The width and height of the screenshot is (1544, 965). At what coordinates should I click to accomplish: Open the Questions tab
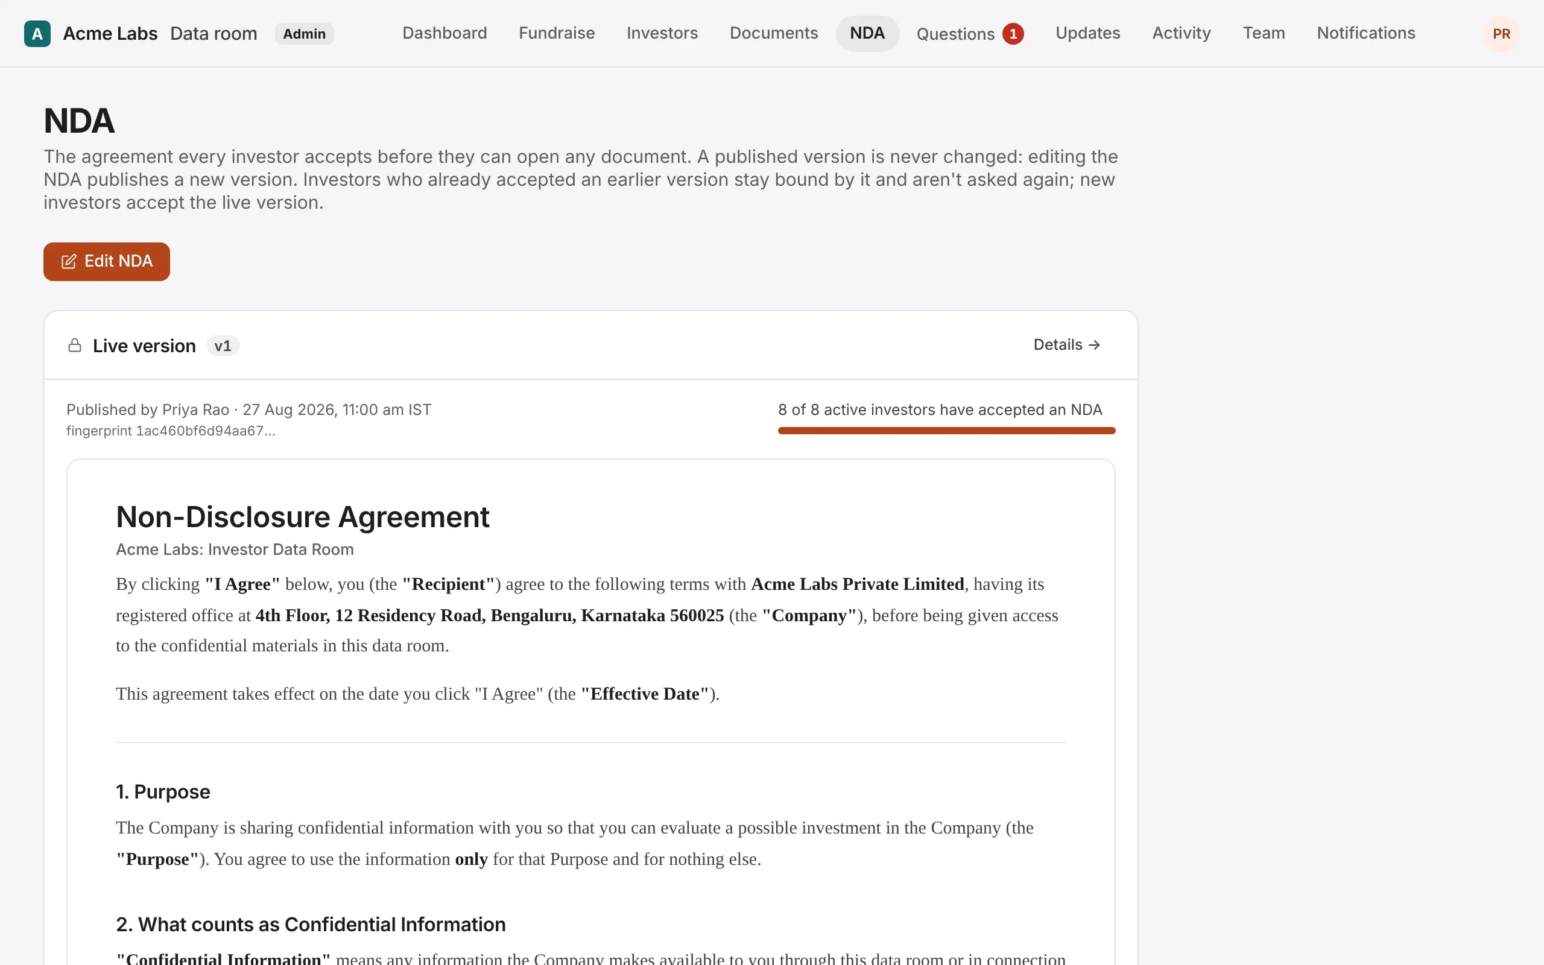tap(970, 34)
